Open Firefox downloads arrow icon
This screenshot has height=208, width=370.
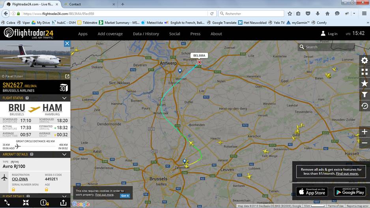(318, 14)
